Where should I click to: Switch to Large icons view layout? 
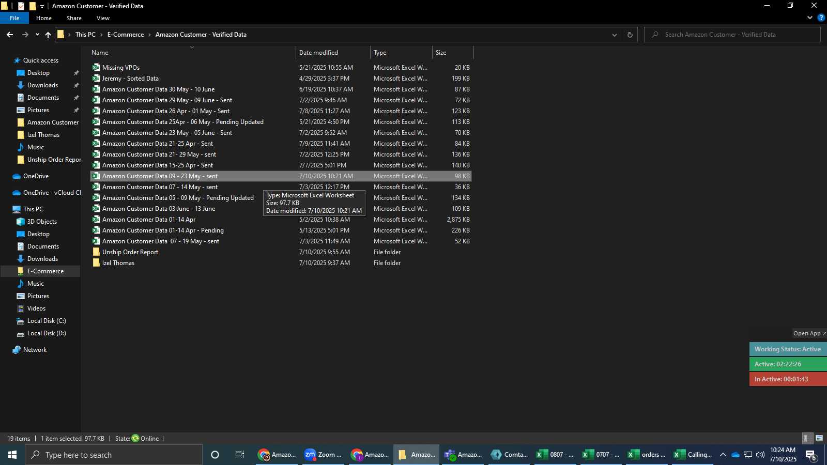819,438
